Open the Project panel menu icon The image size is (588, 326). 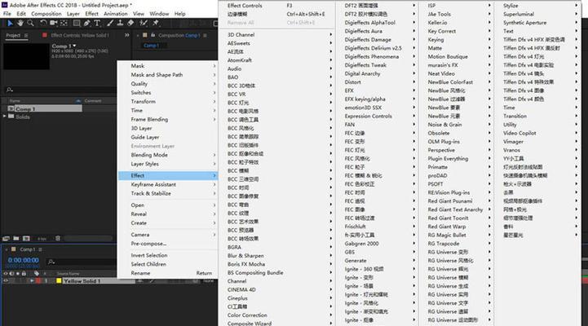coord(26,35)
